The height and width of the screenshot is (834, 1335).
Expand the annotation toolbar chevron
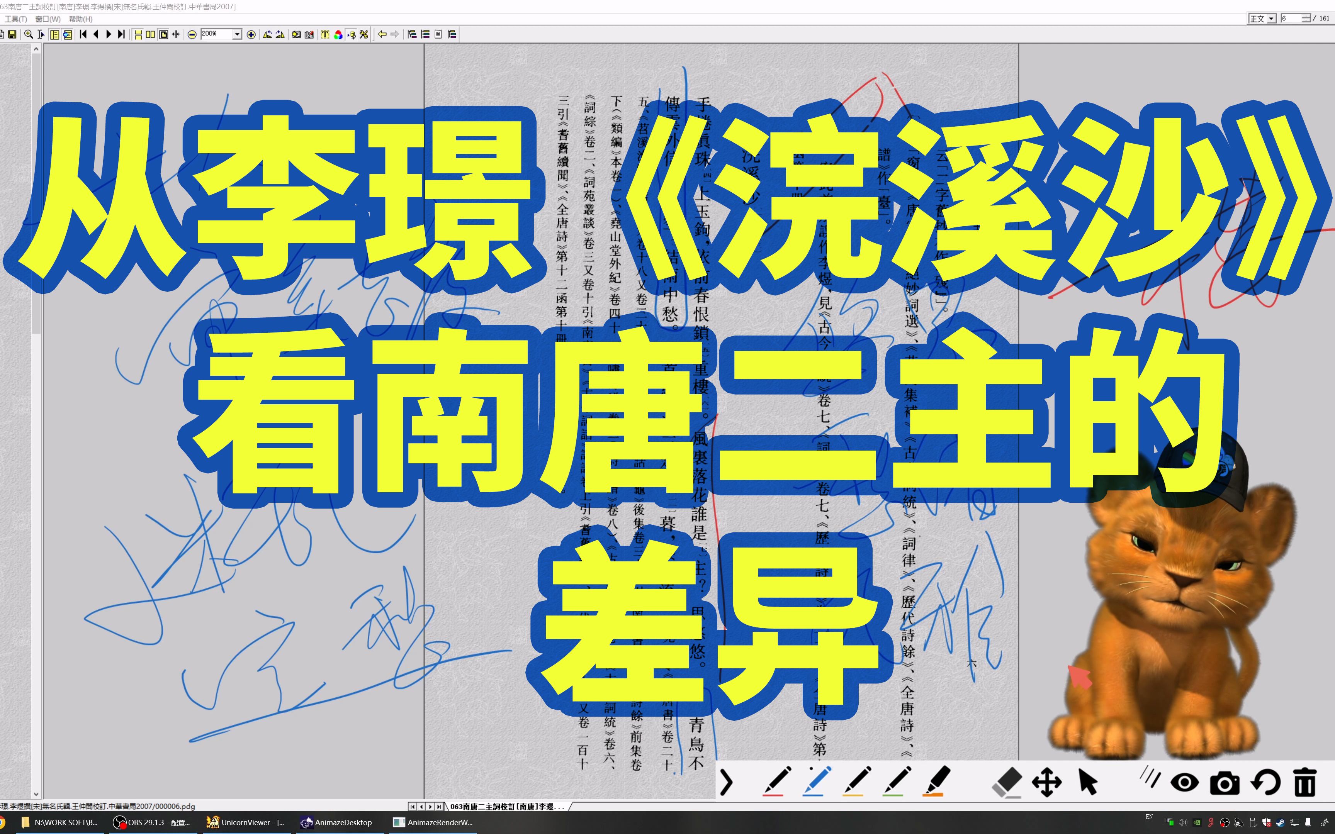pos(727,782)
